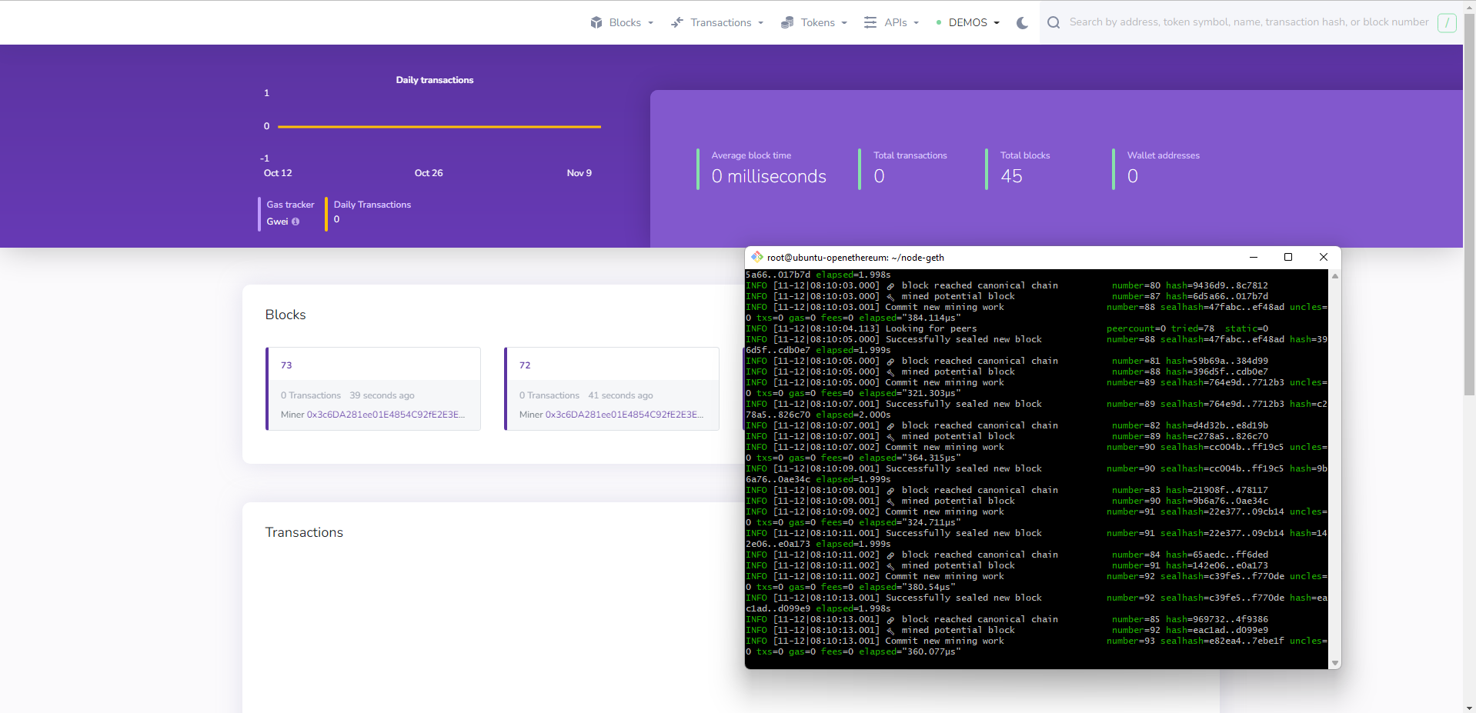Click the Blocks cube icon in navbar
This screenshot has width=1476, height=713.
[597, 22]
